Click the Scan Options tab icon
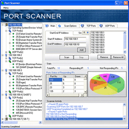 (60, 26)
